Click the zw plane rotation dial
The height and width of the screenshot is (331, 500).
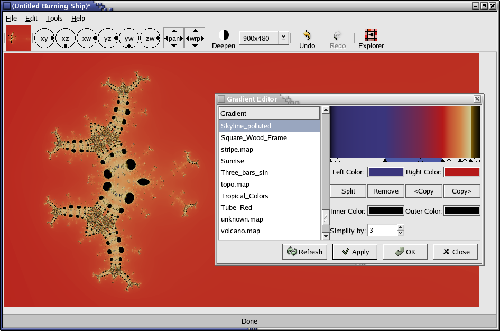[x=151, y=38]
